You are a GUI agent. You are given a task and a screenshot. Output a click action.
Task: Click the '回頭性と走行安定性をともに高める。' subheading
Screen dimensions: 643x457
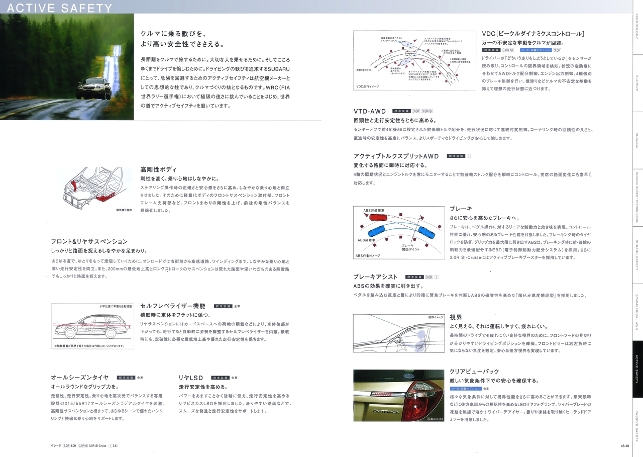point(395,121)
